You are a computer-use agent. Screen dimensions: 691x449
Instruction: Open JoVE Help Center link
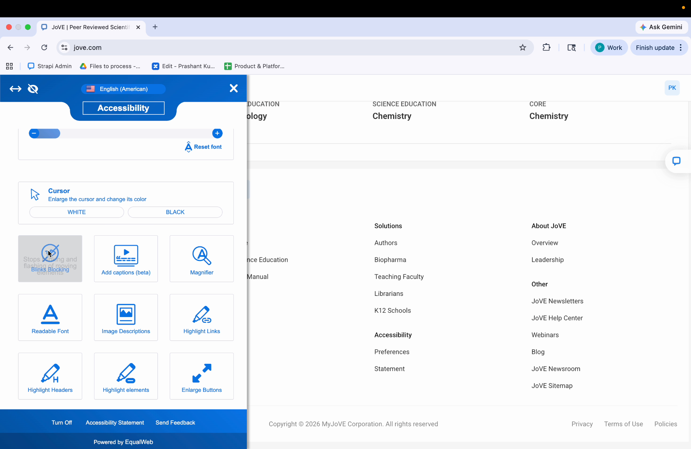(x=557, y=318)
